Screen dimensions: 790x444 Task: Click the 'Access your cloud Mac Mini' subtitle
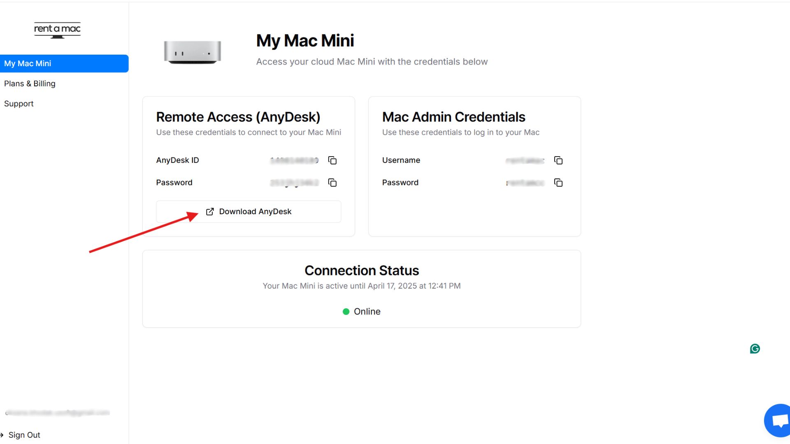click(372, 62)
